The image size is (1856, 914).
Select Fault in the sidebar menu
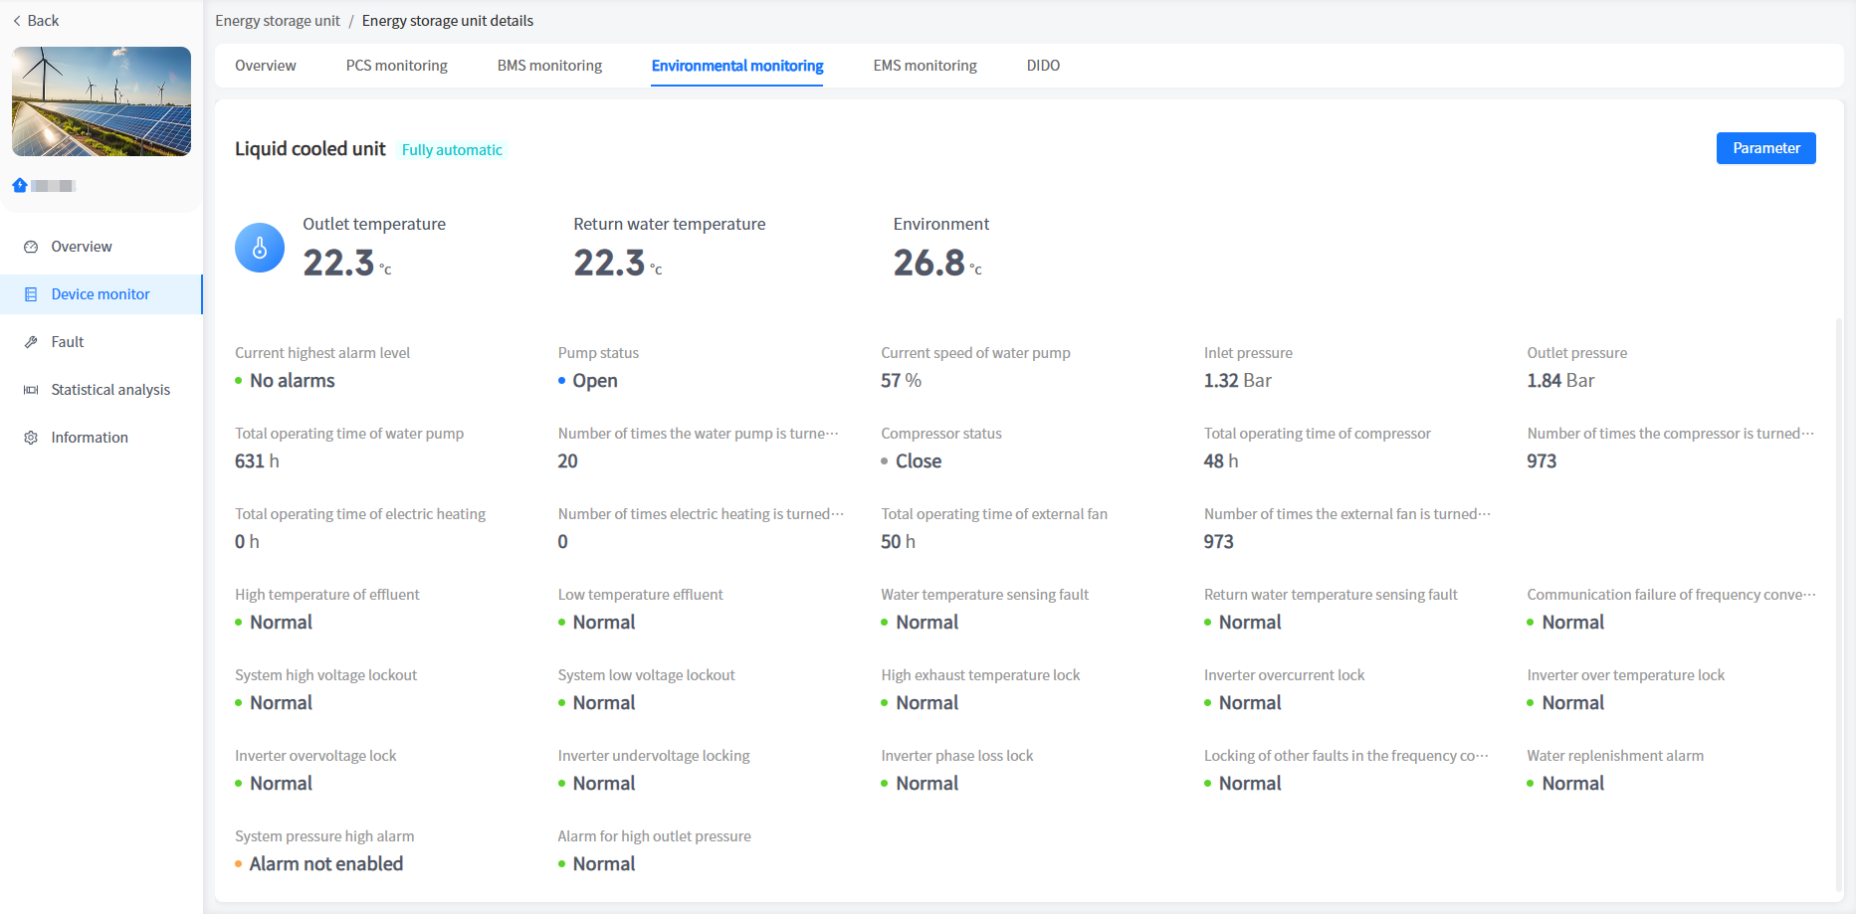coord(68,342)
